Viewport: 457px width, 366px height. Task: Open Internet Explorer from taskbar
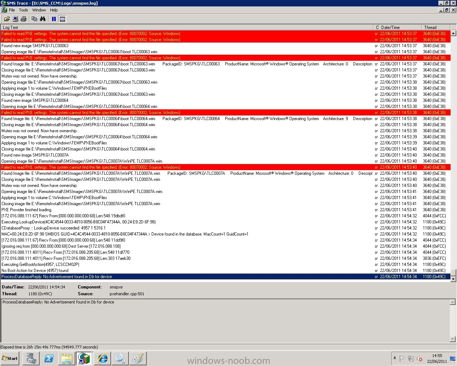pyautogui.click(x=102, y=358)
